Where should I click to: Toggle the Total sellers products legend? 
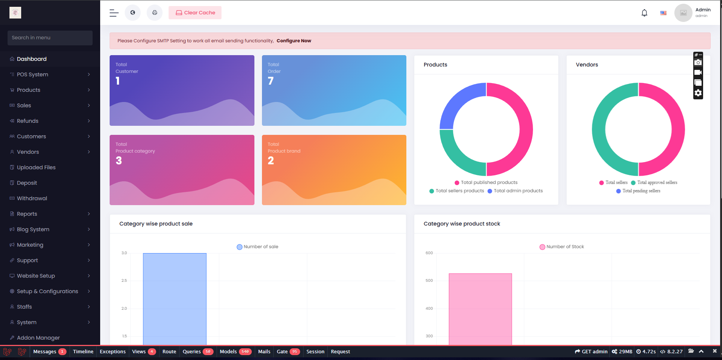(457, 191)
